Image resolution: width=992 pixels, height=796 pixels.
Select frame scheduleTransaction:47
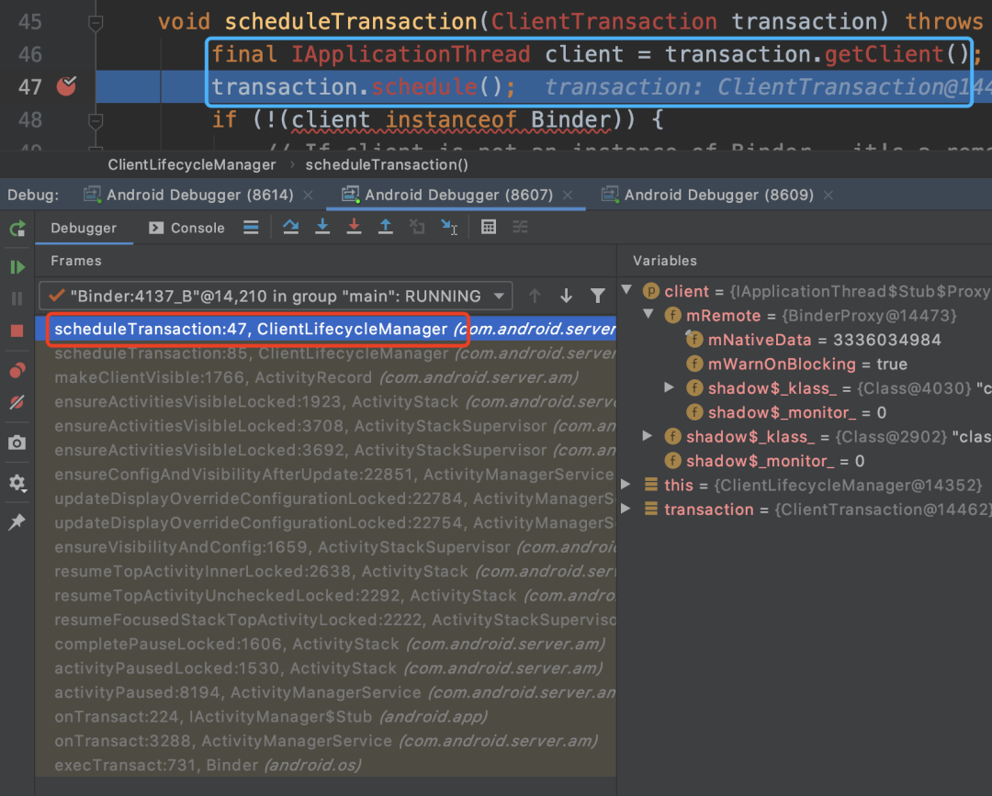(x=326, y=329)
